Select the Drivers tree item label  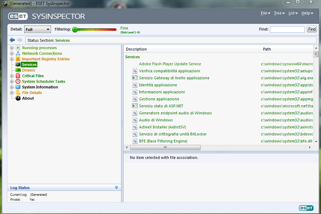coord(29,70)
